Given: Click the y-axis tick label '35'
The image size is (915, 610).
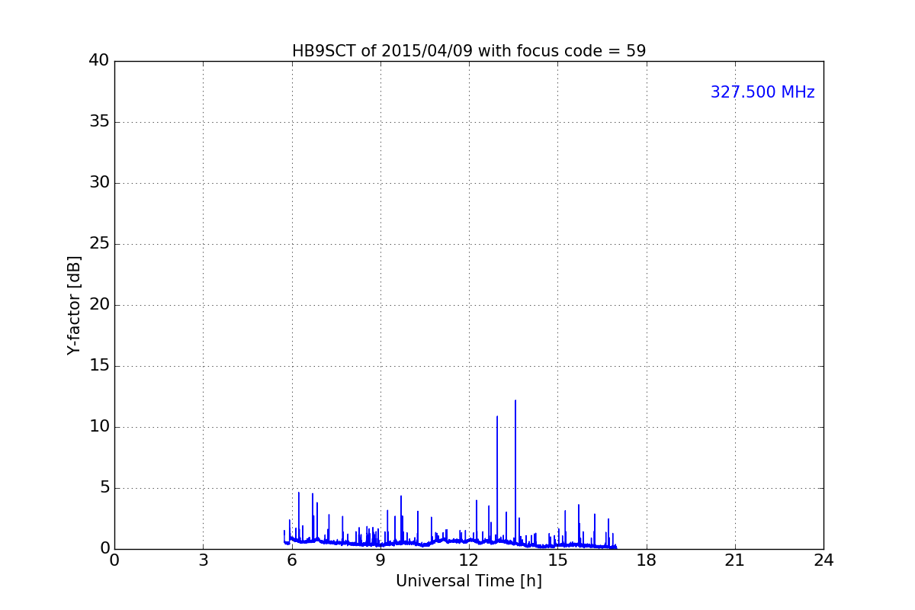Looking at the screenshot, I should [x=99, y=122].
